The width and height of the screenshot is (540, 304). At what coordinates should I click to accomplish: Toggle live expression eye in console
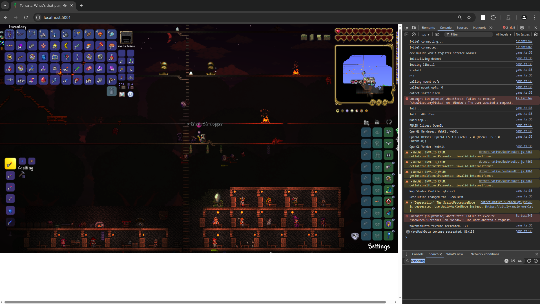[x=437, y=34]
